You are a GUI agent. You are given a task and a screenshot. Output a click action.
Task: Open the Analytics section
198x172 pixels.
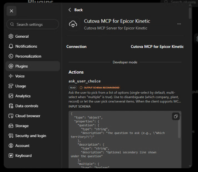click(x=33, y=96)
